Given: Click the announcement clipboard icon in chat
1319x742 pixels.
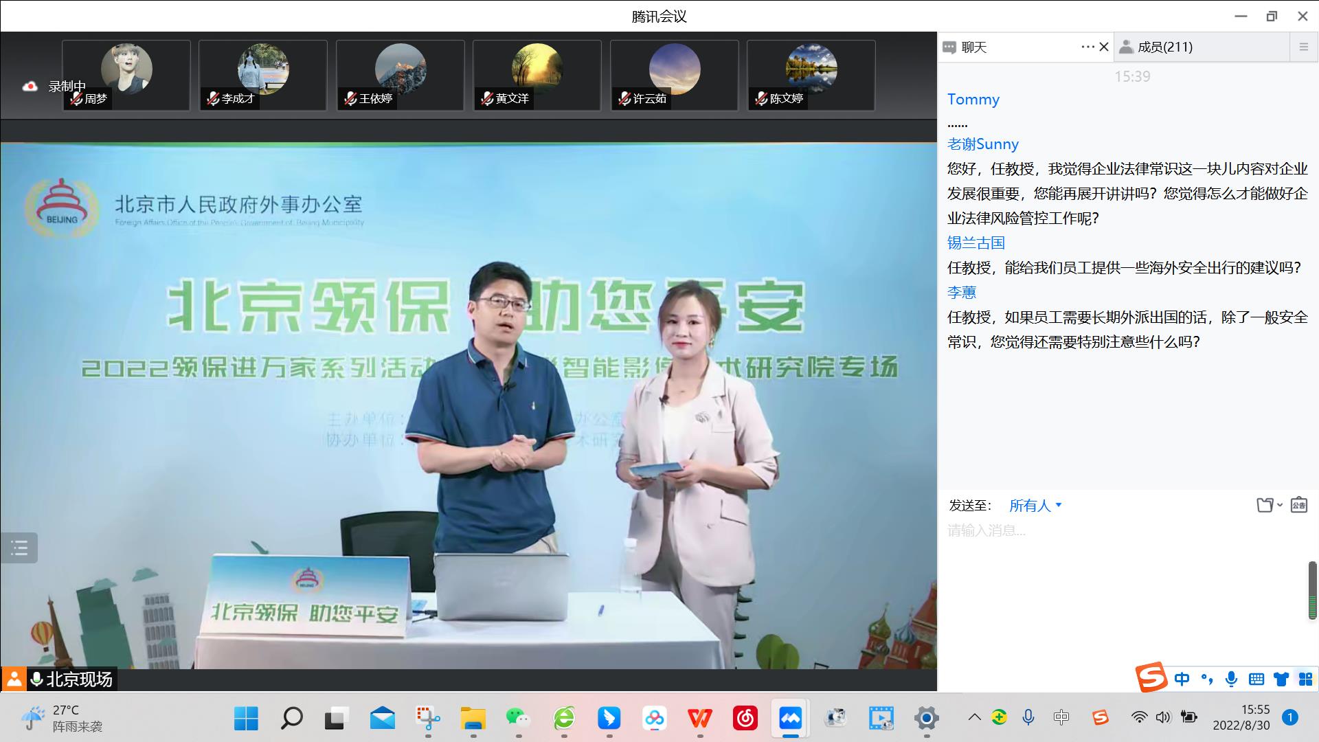Looking at the screenshot, I should click(1298, 506).
